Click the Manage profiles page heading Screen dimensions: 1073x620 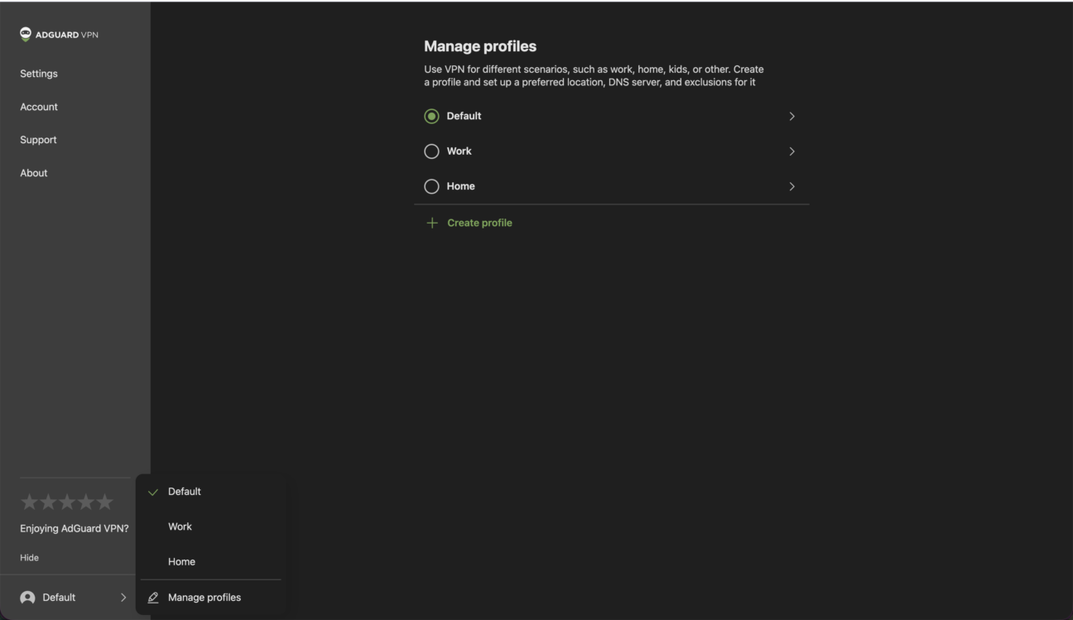tap(480, 46)
